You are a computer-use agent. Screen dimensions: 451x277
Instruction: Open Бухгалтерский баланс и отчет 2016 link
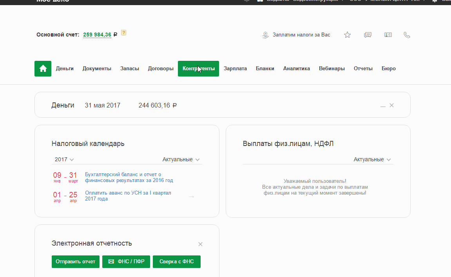pyautogui.click(x=129, y=177)
